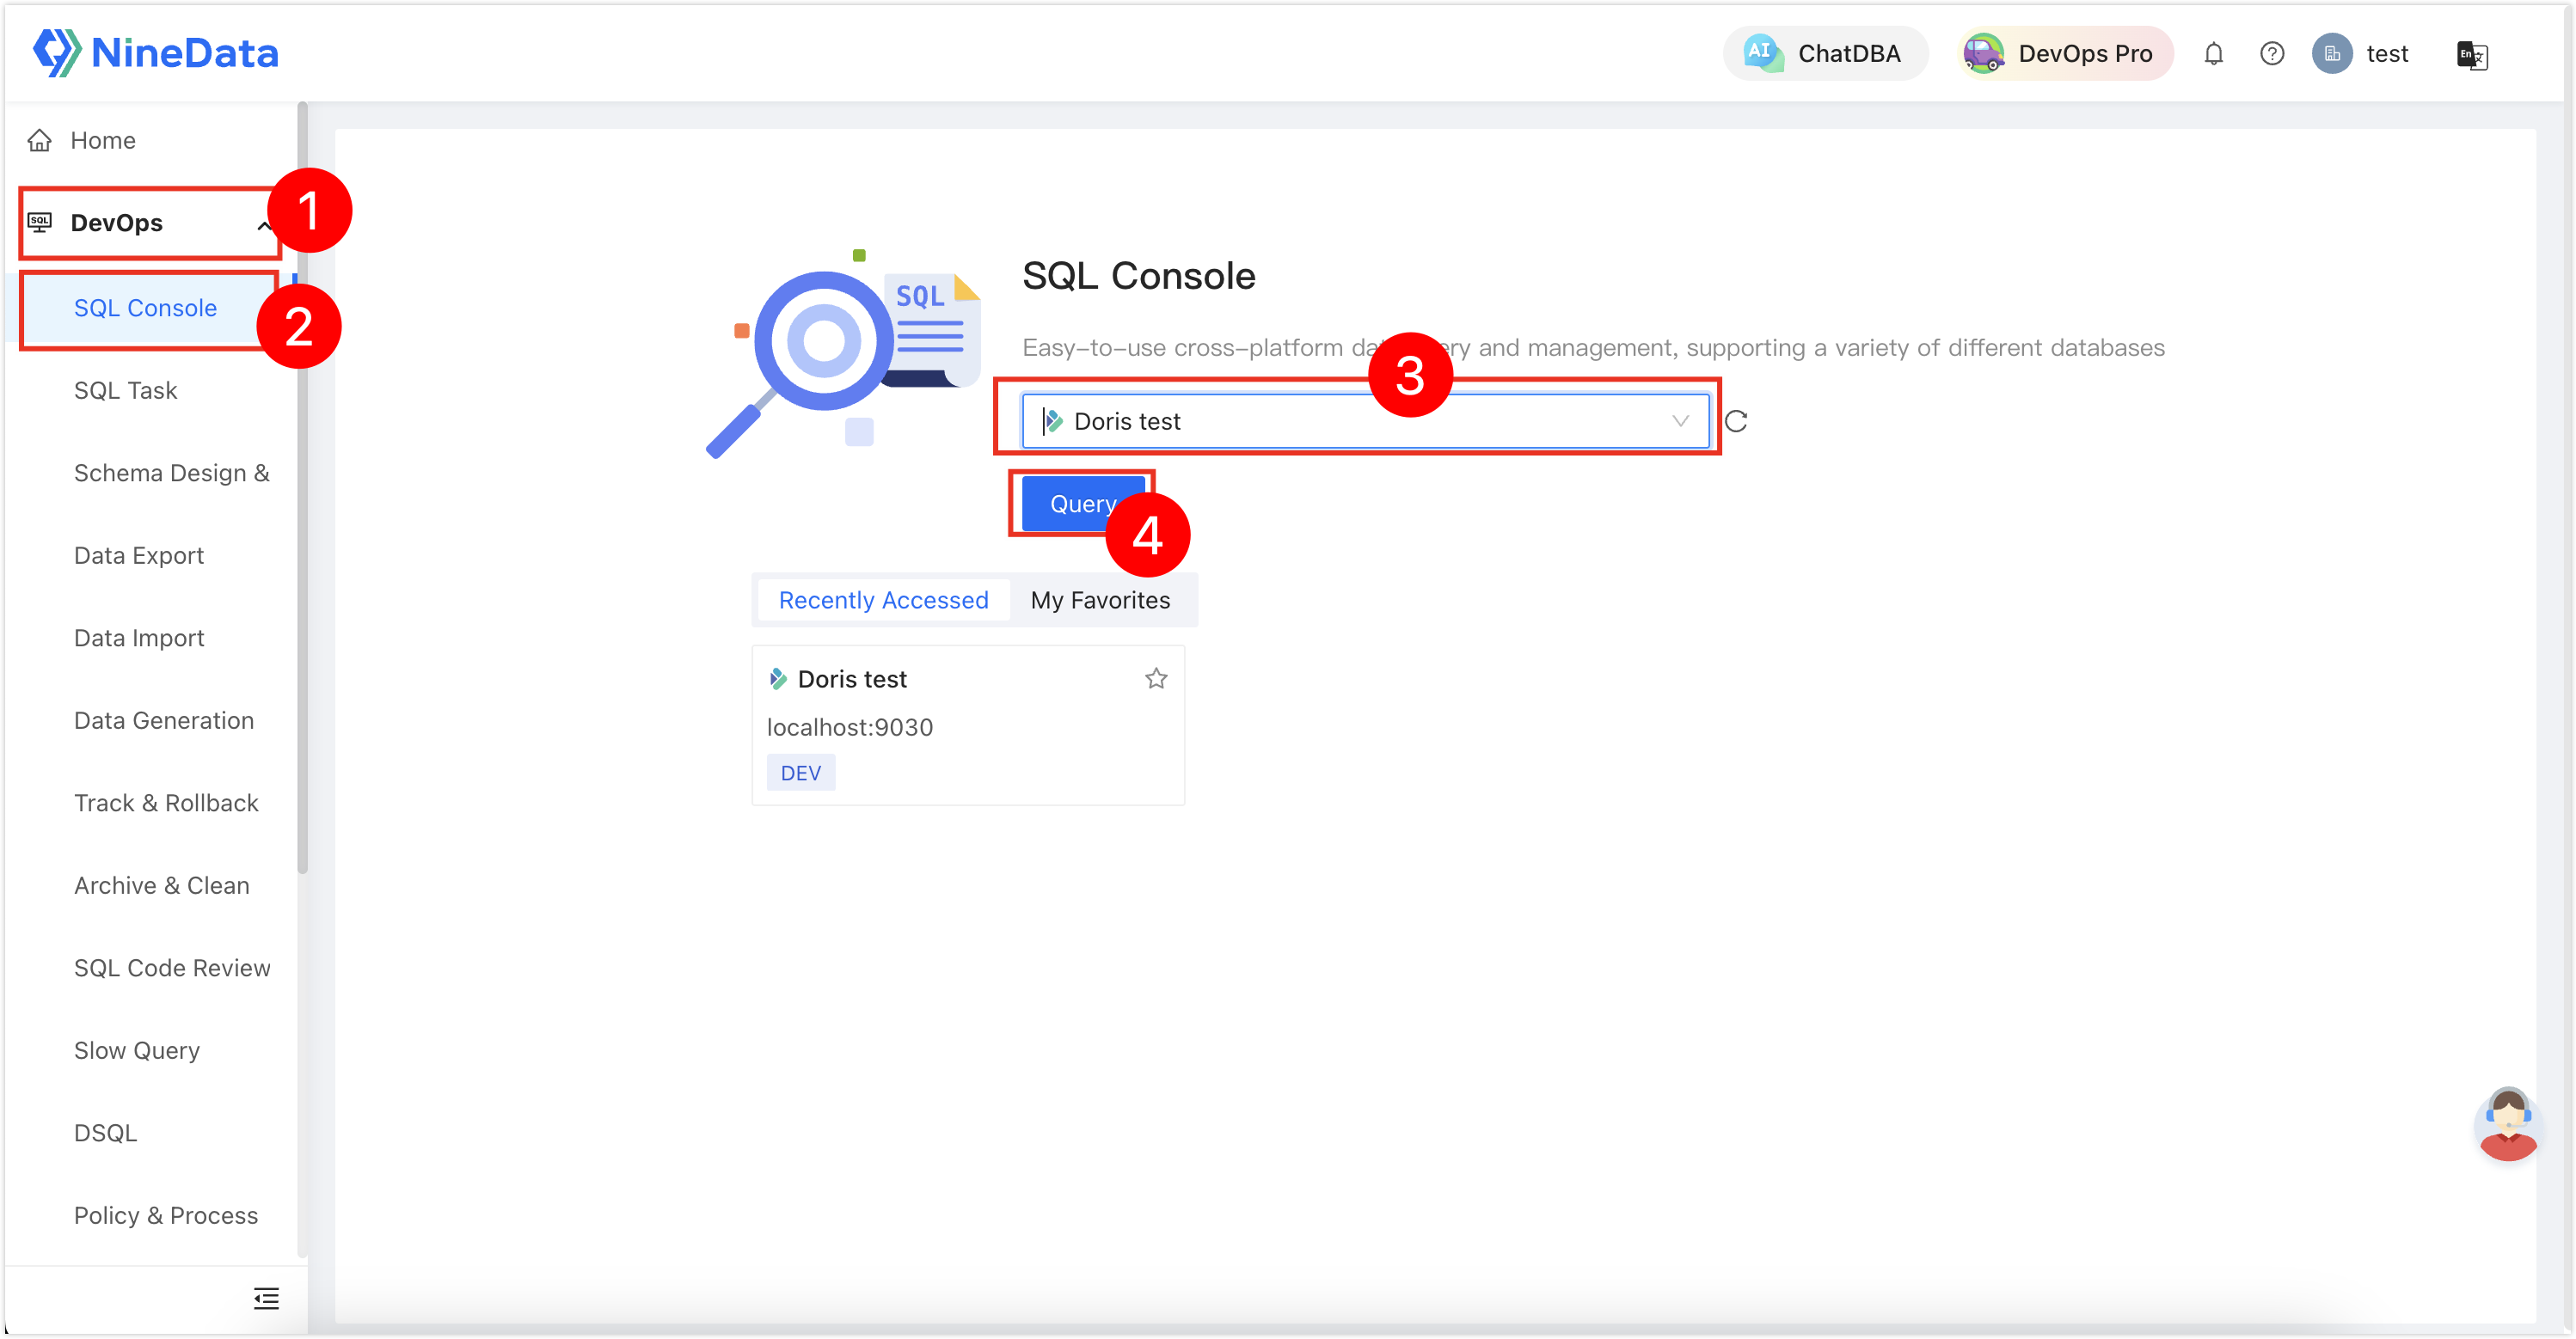
Task: Collapse the sidebar menu icon
Action: (266, 1298)
